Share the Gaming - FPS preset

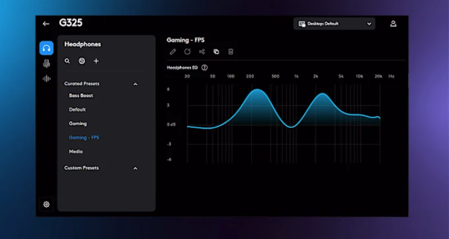[202, 52]
